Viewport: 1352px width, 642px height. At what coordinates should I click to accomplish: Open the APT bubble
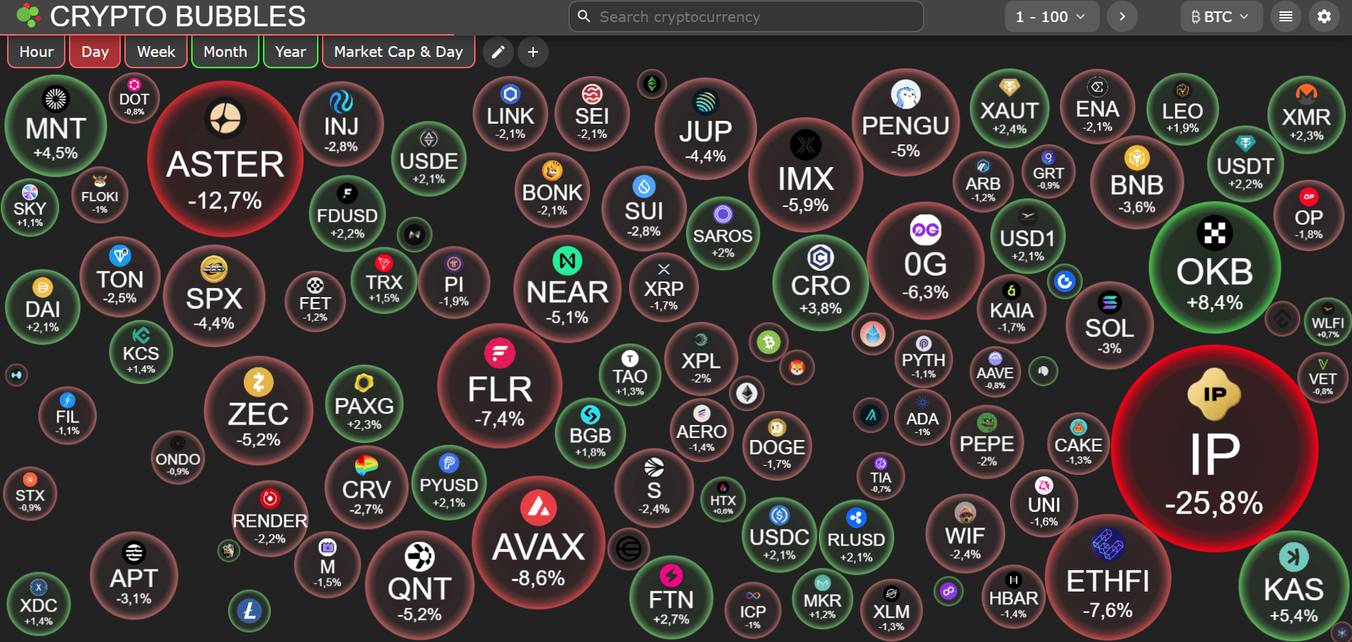coord(134,575)
